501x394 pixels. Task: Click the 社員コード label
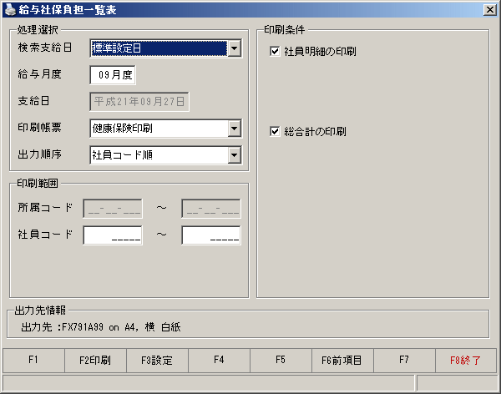45,235
